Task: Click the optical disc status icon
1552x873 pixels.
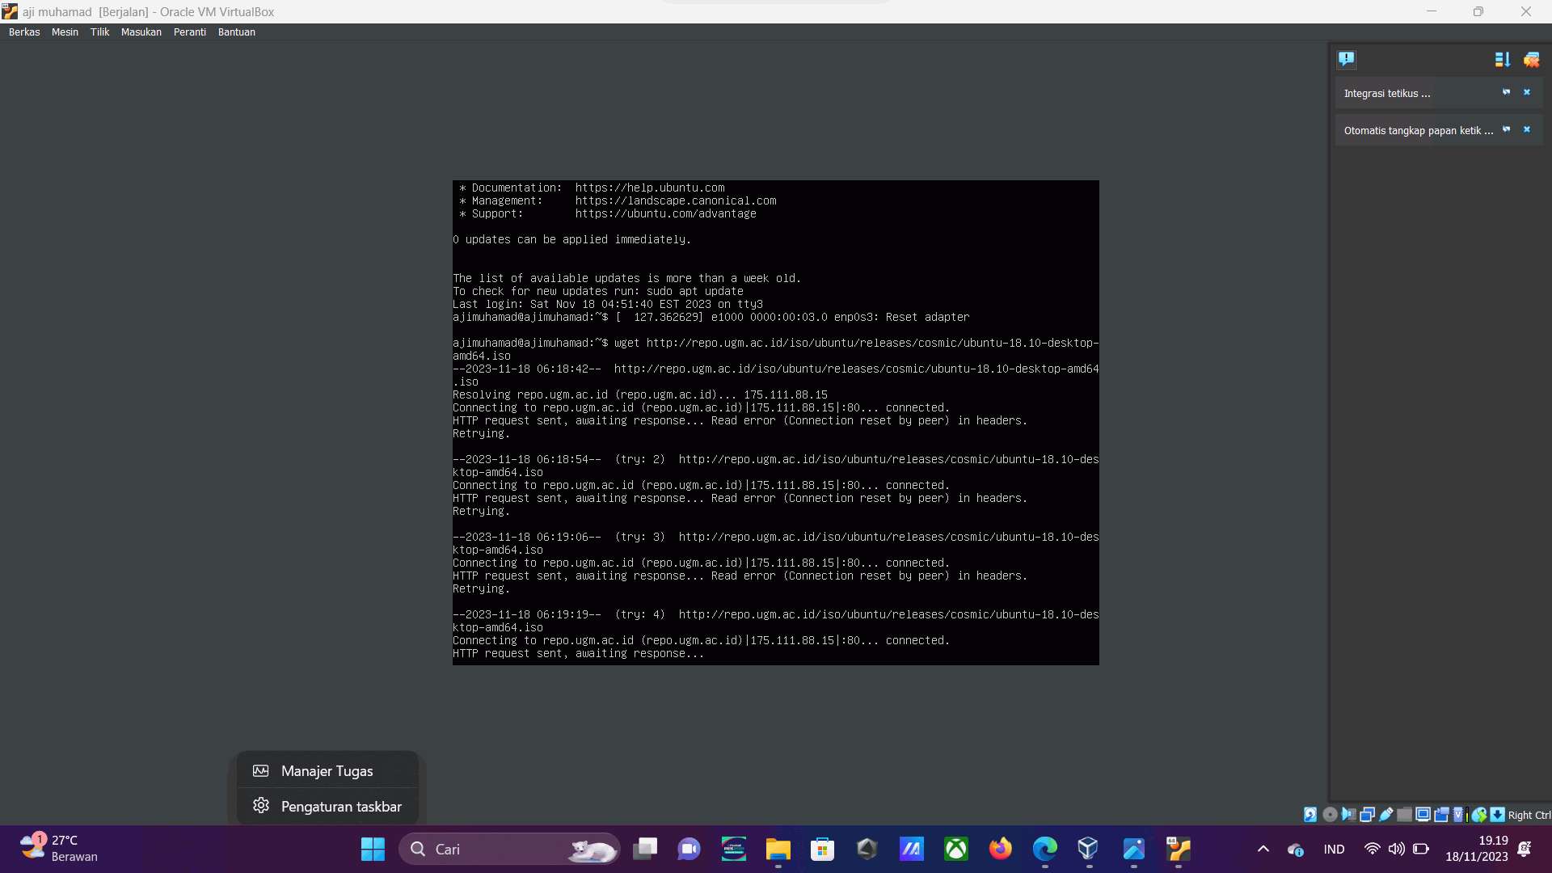Action: click(1330, 815)
